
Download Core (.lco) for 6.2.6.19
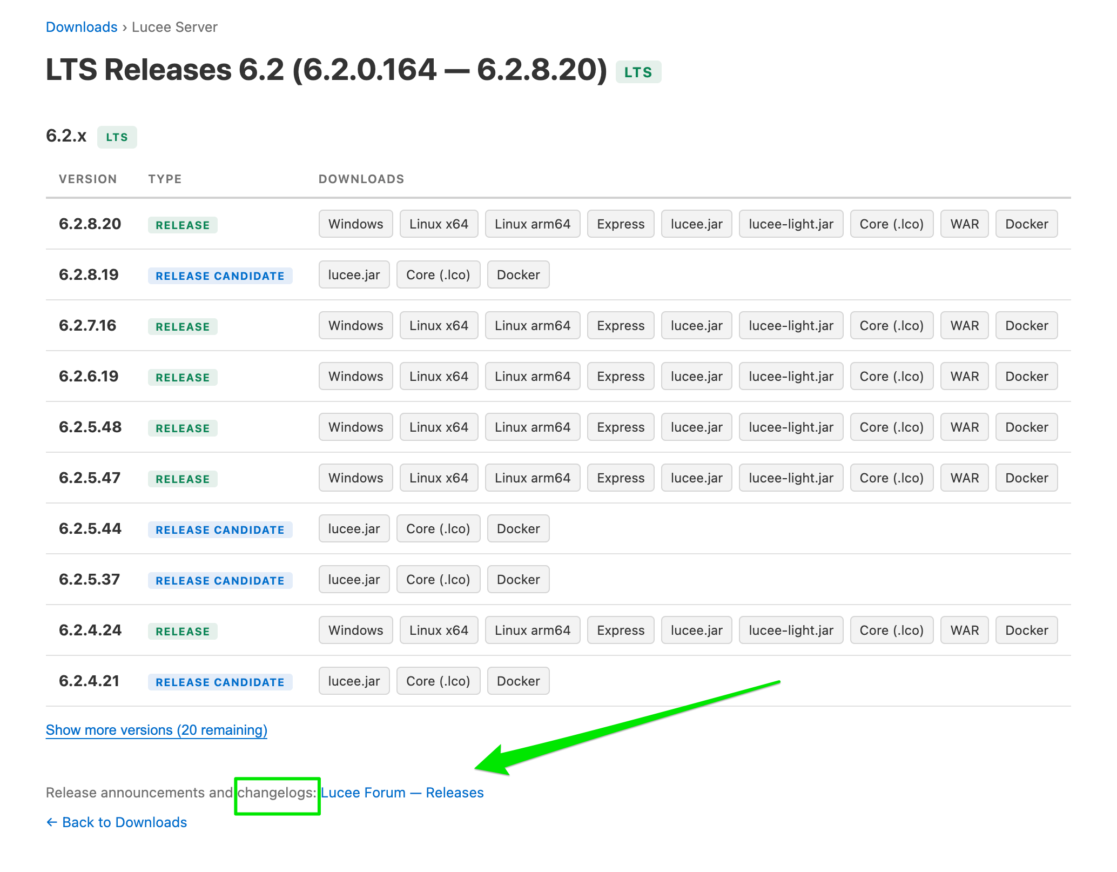pos(892,376)
